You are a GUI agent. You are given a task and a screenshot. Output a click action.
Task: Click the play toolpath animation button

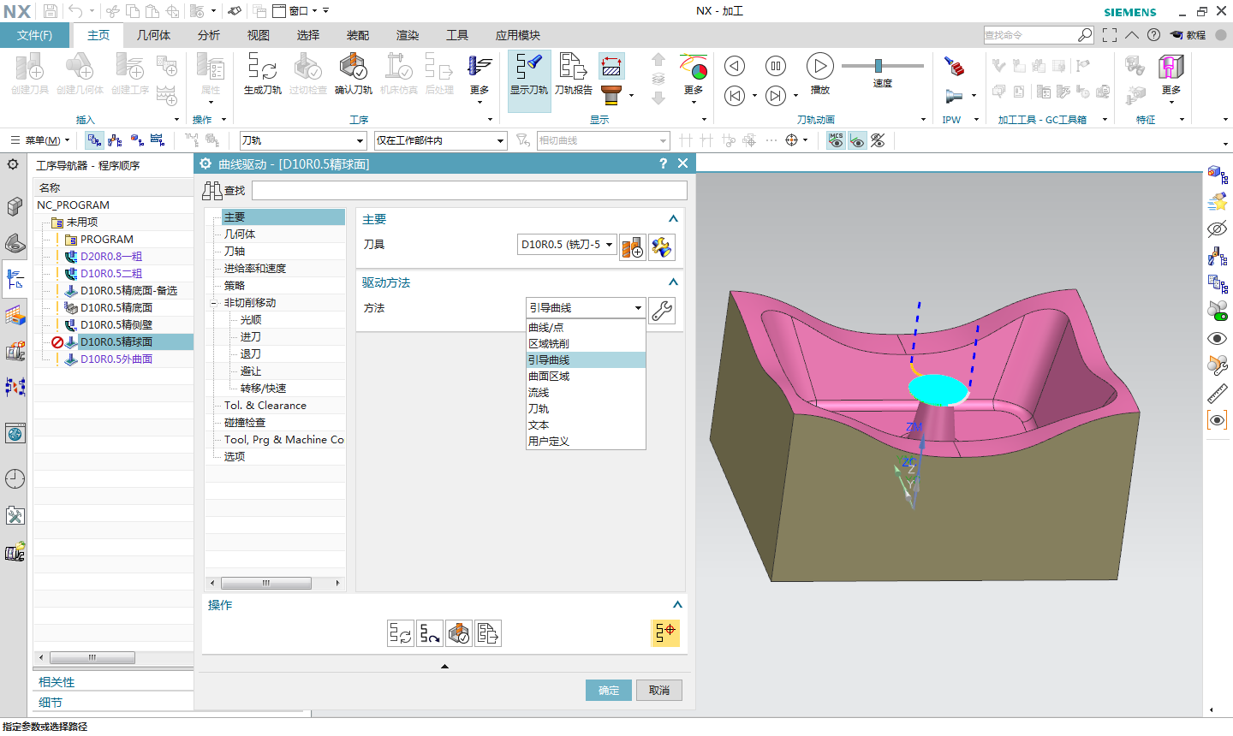click(x=819, y=66)
